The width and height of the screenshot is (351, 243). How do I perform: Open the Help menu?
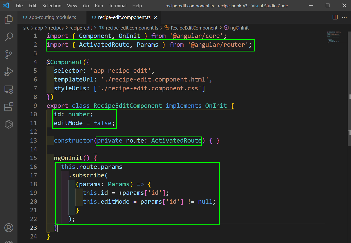point(137,6)
